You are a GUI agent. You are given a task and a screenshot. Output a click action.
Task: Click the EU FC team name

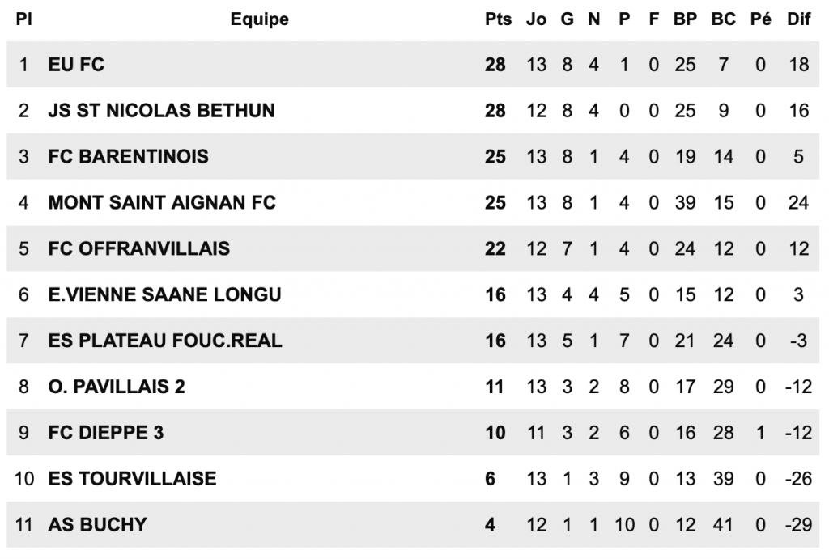76,64
